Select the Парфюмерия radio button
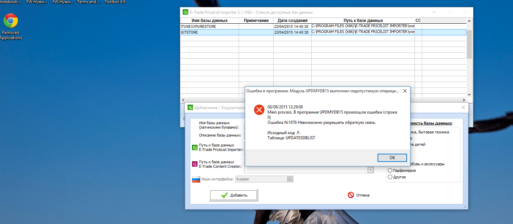Image resolution: width=513 pixels, height=224 pixels. tap(390, 170)
